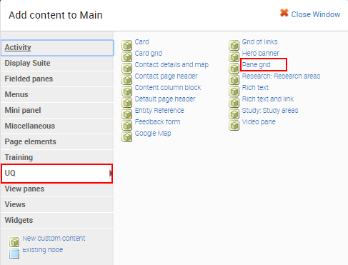Add the Pane grid content
The height and width of the screenshot is (265, 348).
point(256,65)
